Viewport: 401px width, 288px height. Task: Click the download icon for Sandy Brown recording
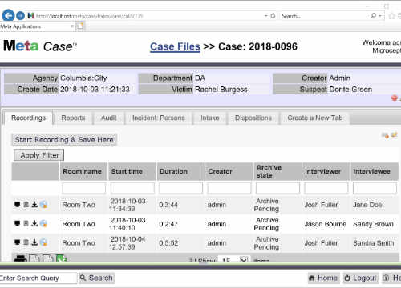(x=34, y=223)
